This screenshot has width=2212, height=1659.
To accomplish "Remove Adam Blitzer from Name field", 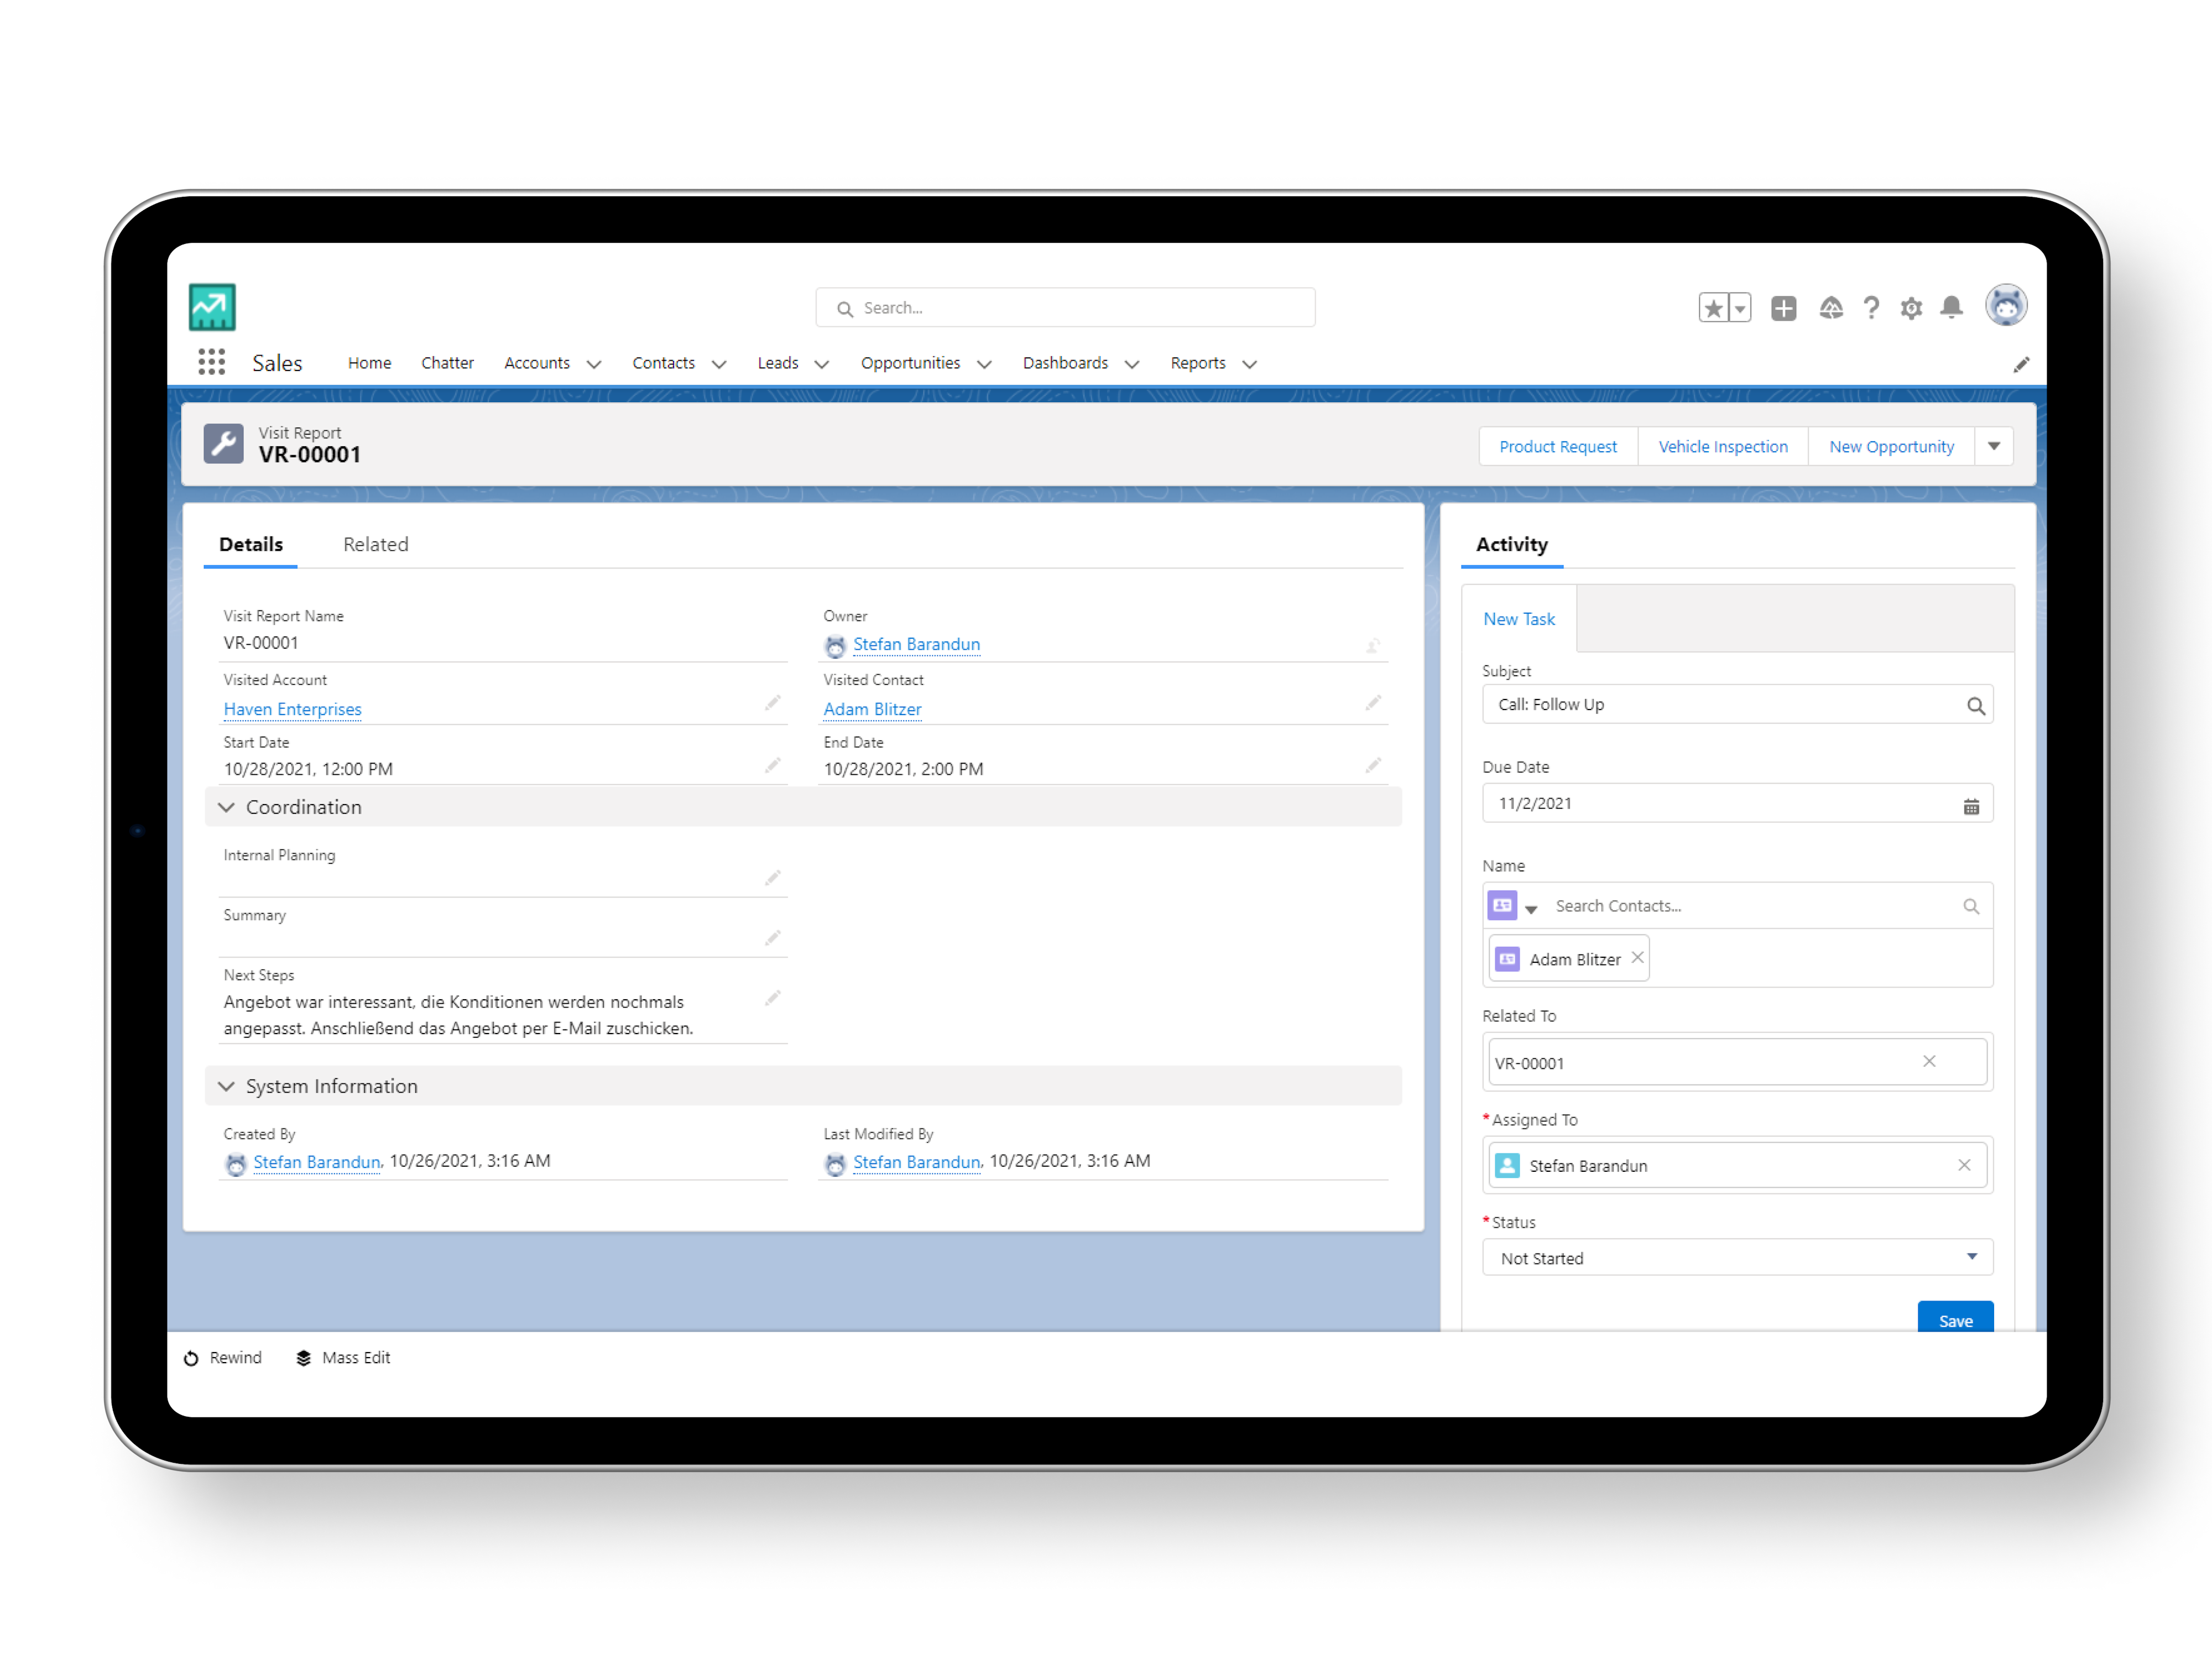I will pyautogui.click(x=1637, y=958).
